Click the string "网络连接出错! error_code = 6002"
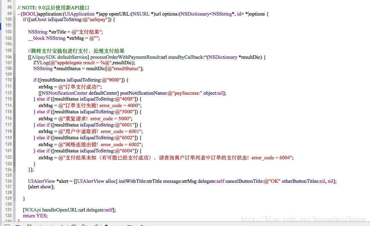This screenshot has width=370, height=226. [100, 144]
